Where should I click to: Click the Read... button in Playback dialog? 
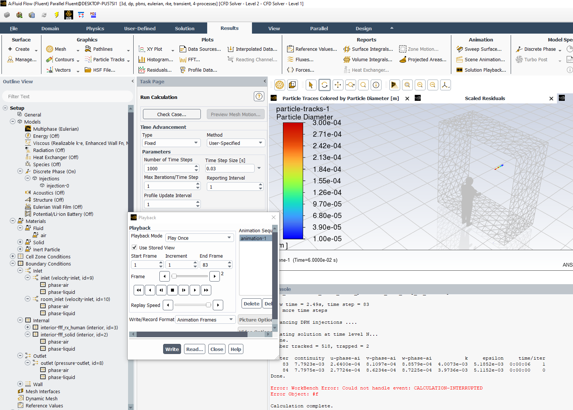pos(194,349)
